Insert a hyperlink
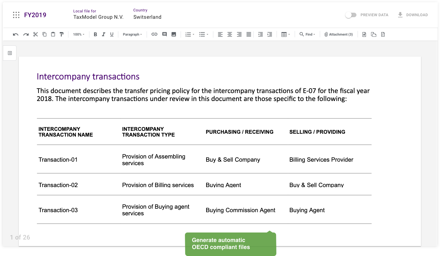This screenshot has width=440, height=256. (x=154, y=34)
